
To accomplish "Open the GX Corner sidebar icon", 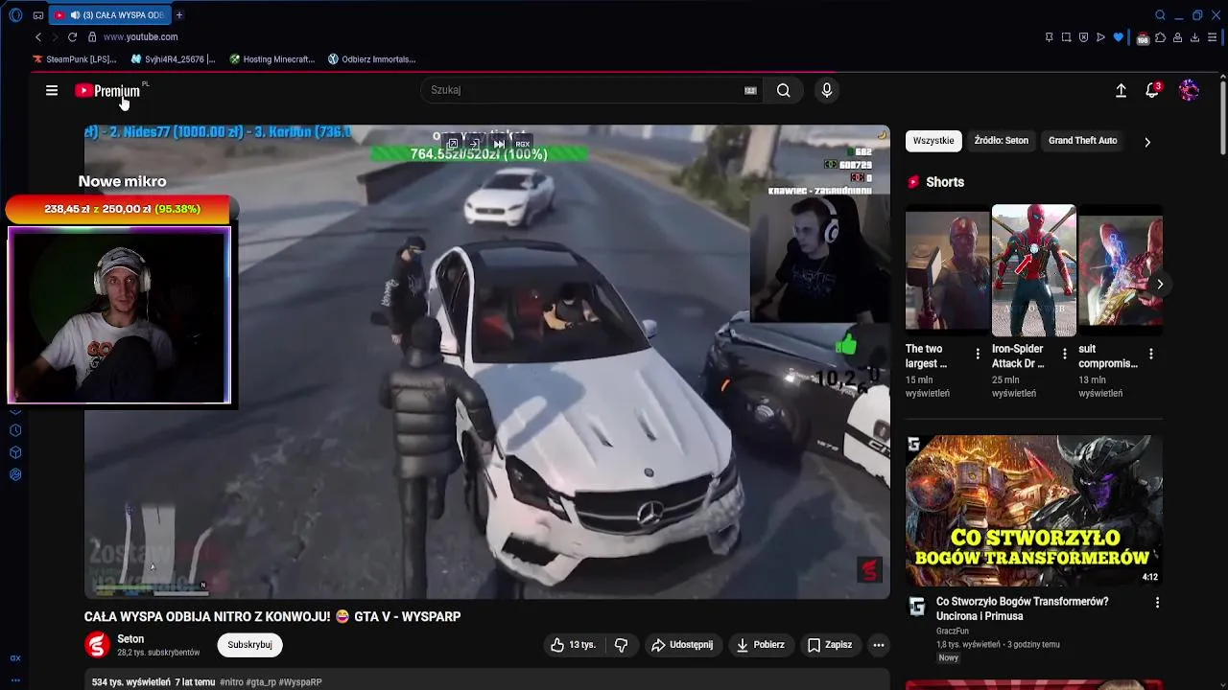I will coord(15,658).
